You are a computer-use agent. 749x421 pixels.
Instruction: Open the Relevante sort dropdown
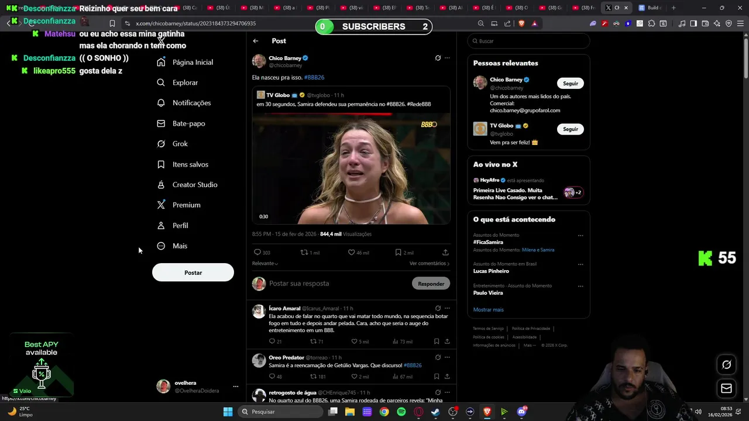click(265, 264)
